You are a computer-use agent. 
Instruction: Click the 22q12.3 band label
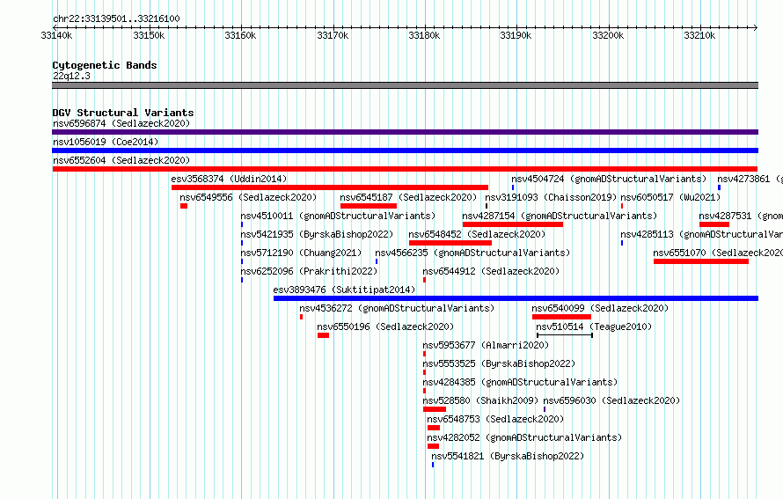(x=71, y=76)
